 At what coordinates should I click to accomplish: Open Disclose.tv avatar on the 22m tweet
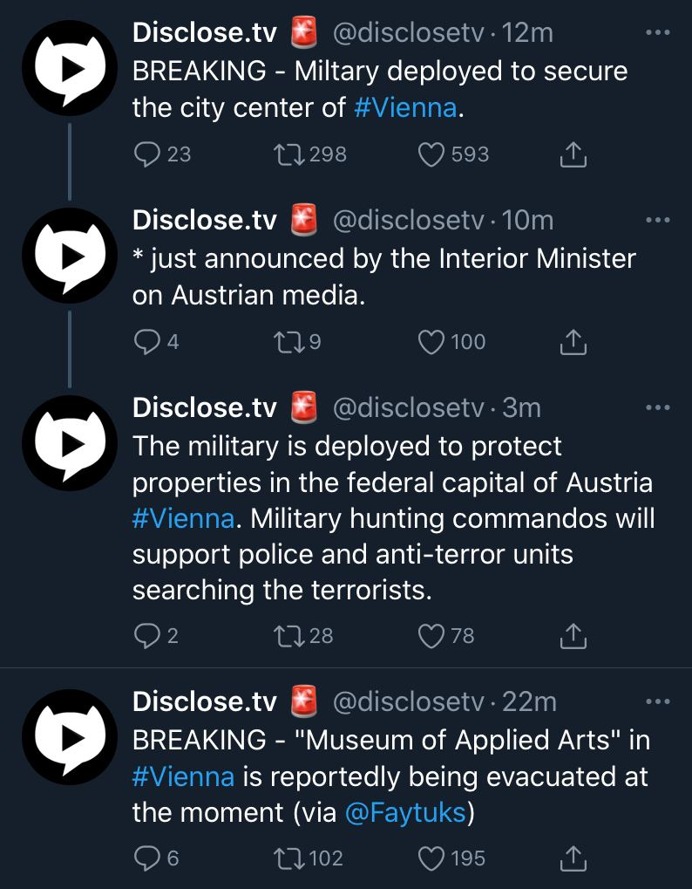click(70, 736)
